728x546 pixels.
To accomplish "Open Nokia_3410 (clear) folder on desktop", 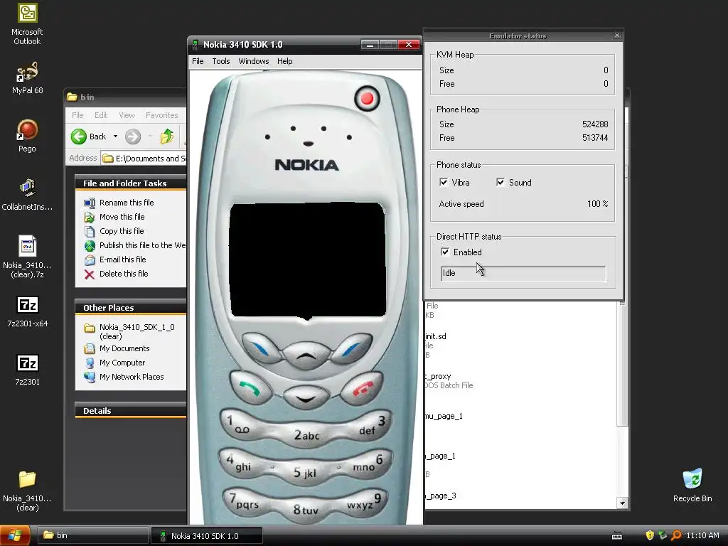I will [x=27, y=491].
